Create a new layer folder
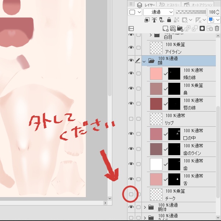 pyautogui.click(x=180, y=29)
